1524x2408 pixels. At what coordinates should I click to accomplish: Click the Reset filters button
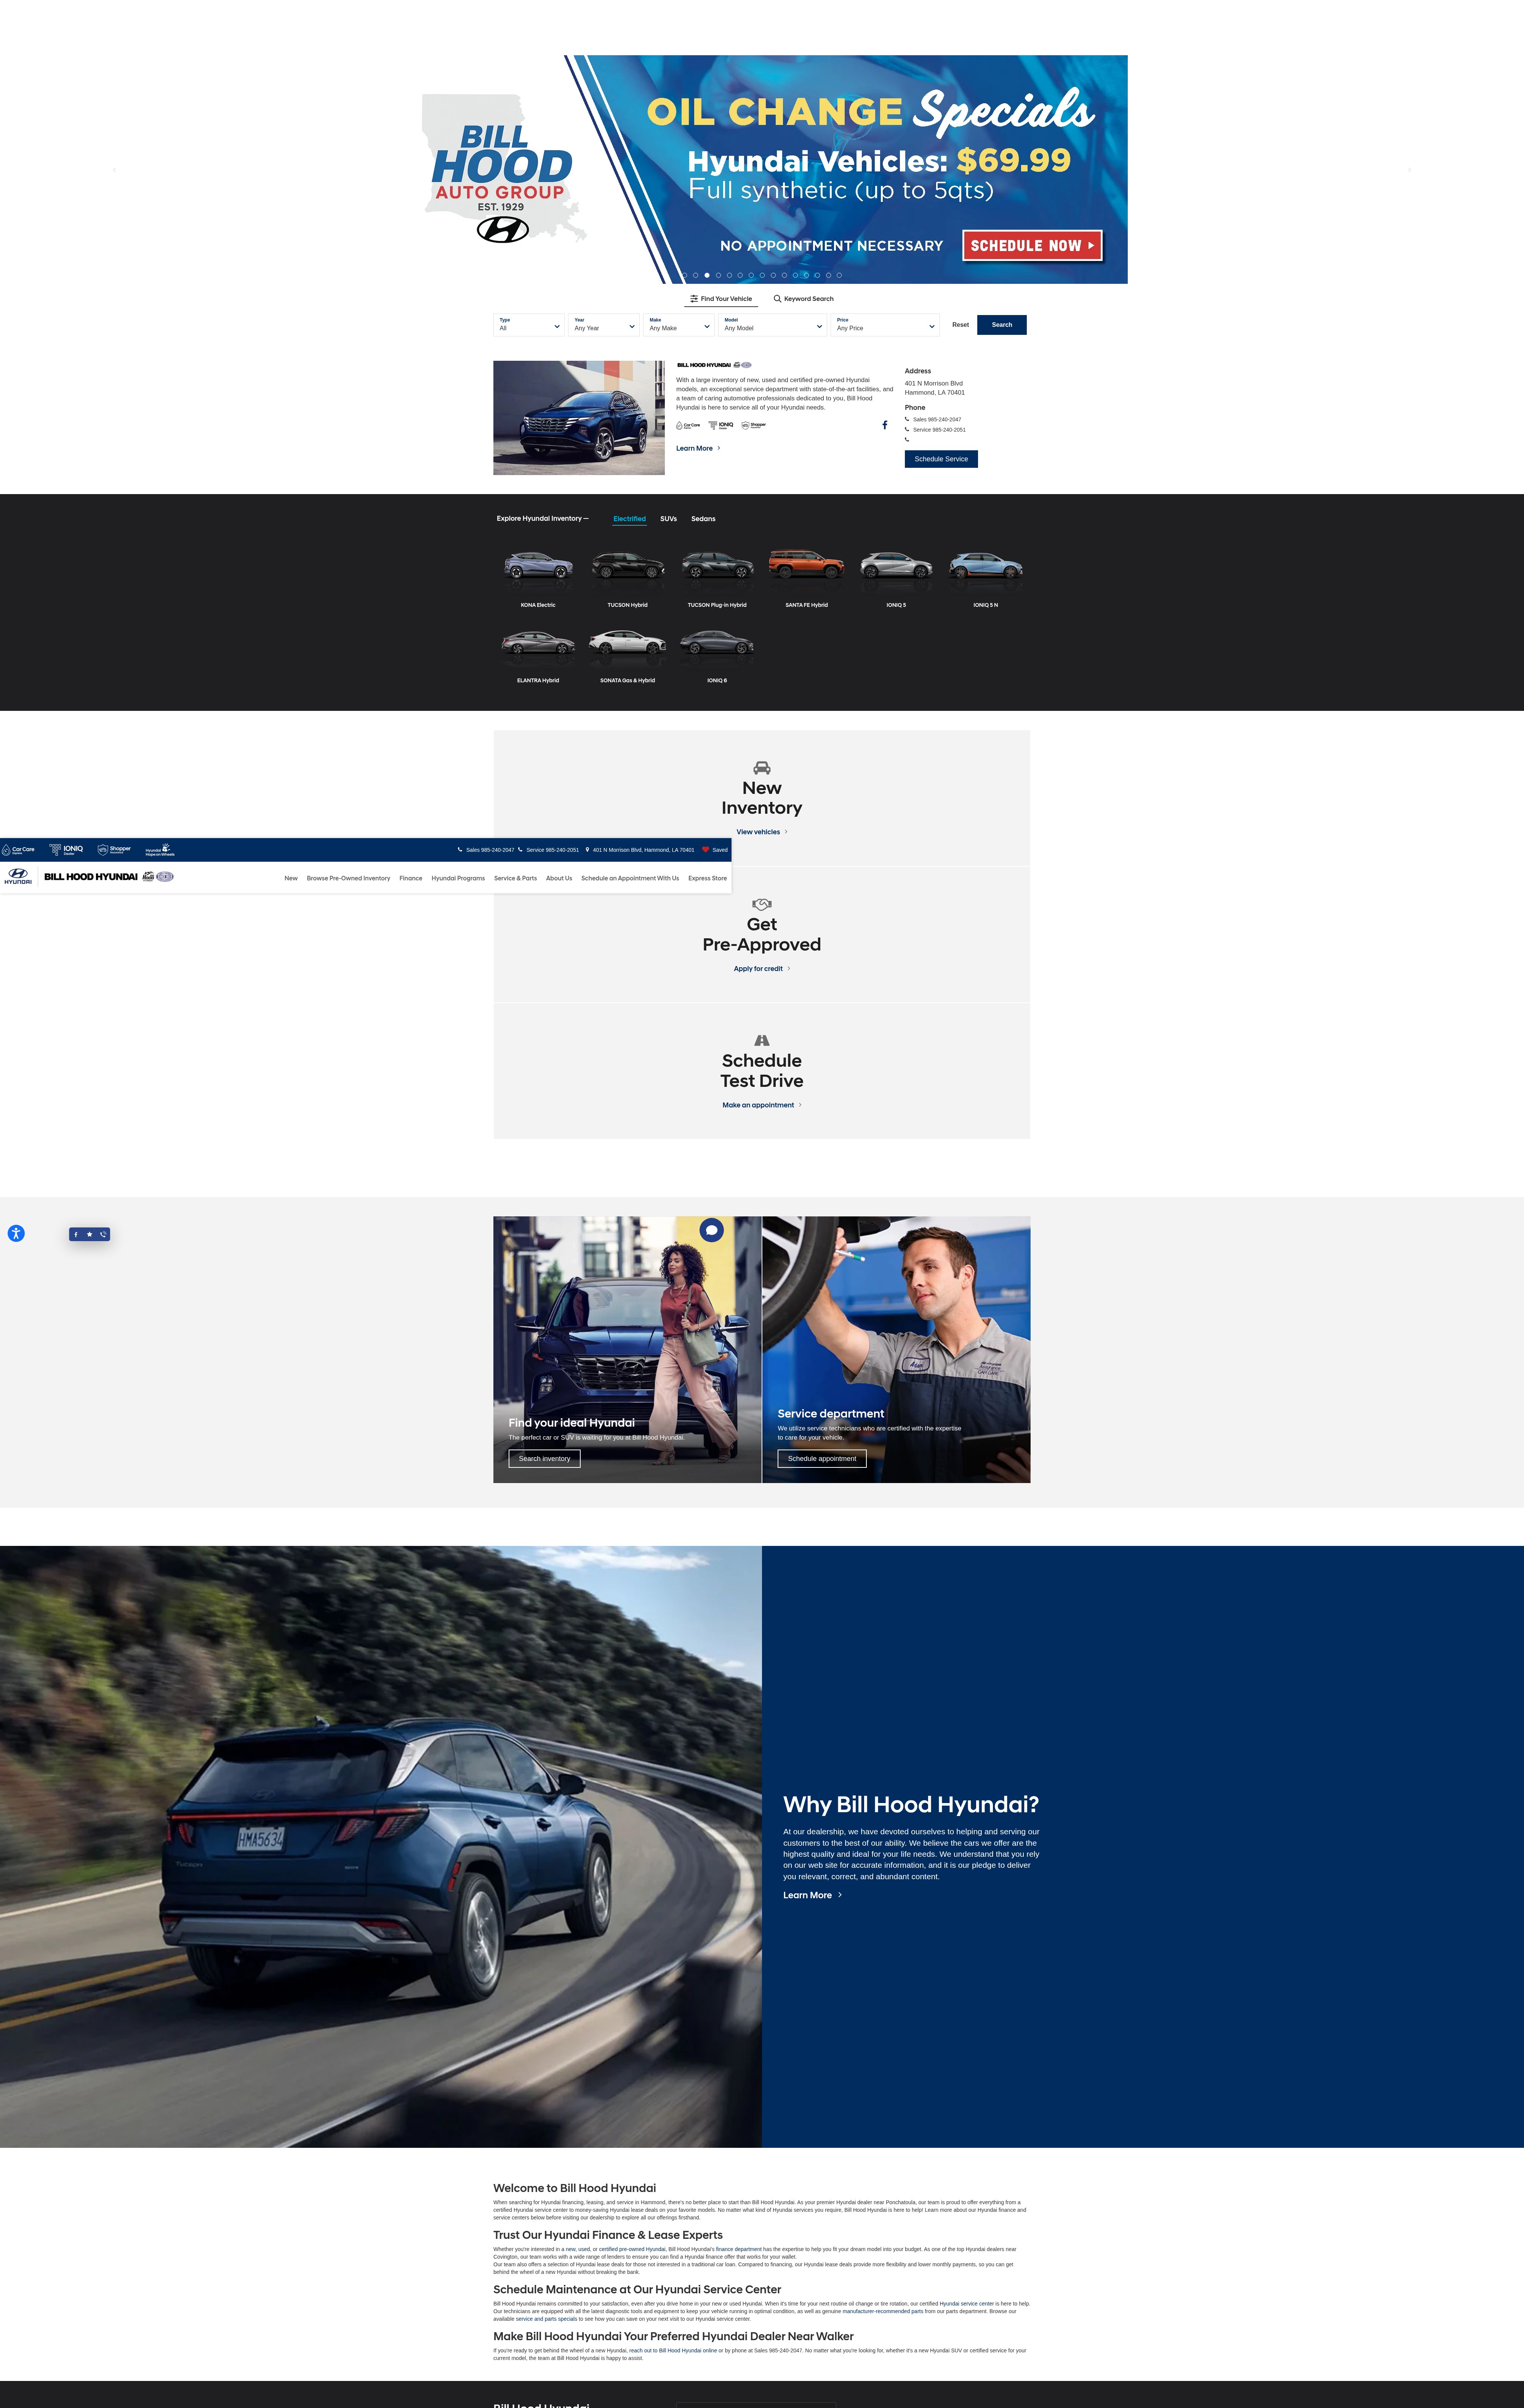[960, 325]
